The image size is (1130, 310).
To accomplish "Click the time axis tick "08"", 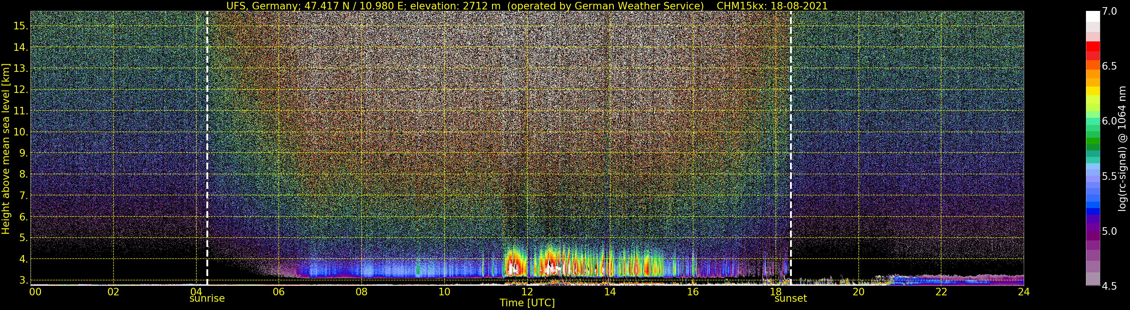I will point(361,292).
